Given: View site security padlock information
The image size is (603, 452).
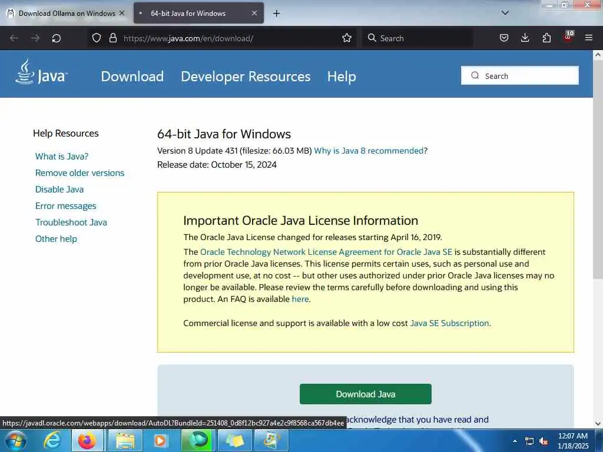Looking at the screenshot, I should coord(112,38).
